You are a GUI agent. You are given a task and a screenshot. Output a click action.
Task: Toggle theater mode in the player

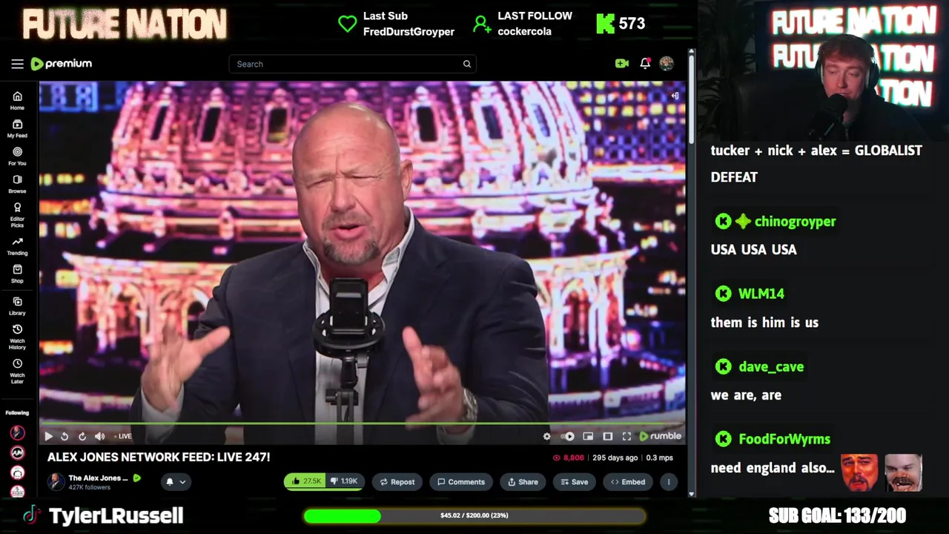pyautogui.click(x=607, y=436)
